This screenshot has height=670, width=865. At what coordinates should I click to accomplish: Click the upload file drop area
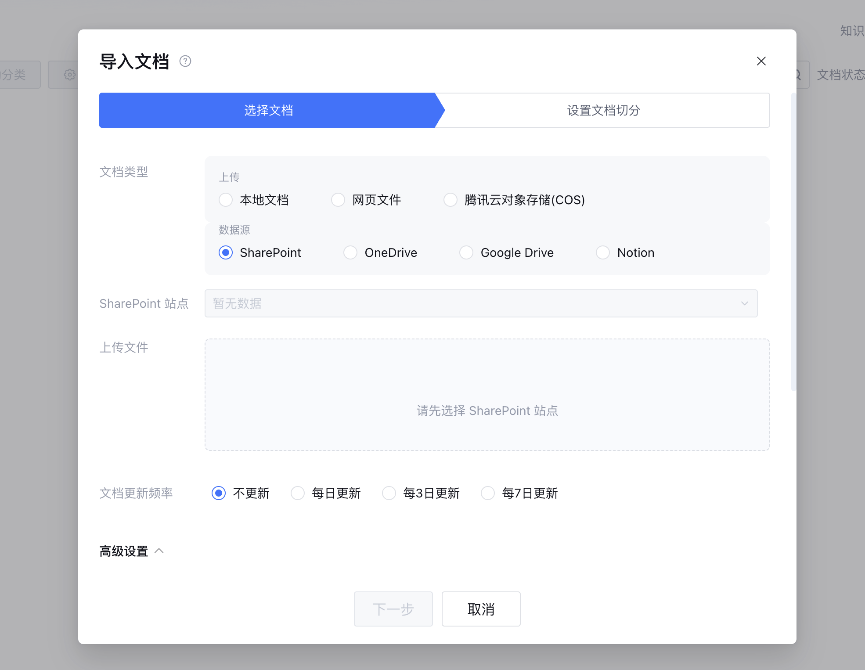[x=487, y=394]
